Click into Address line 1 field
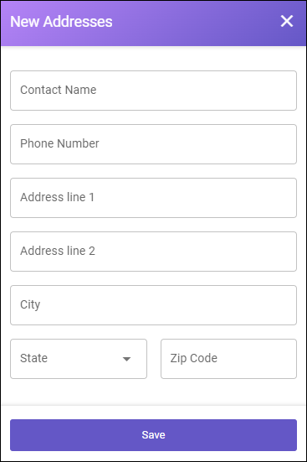307x462 pixels. [153, 198]
